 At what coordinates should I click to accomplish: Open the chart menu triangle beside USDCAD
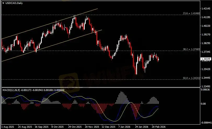tap(3, 3)
